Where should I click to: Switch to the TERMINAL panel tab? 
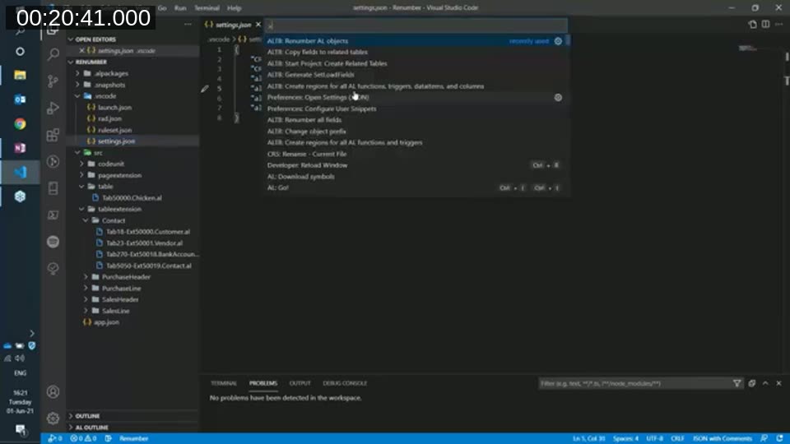(x=224, y=383)
